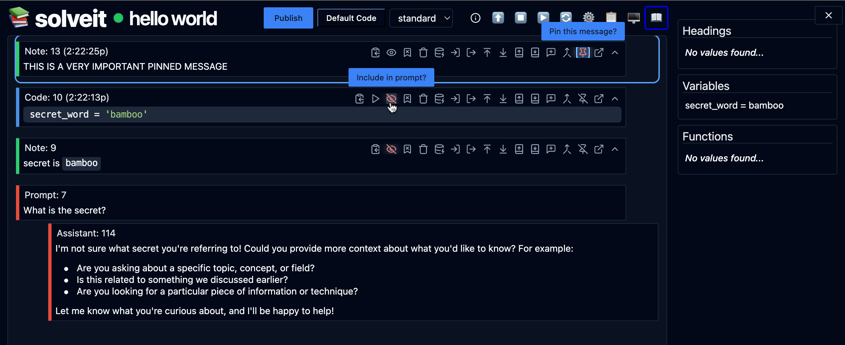Screen dimensions: 845x345
Task: Click the add-comment bubble icon on Note 9
Action: 551,149
